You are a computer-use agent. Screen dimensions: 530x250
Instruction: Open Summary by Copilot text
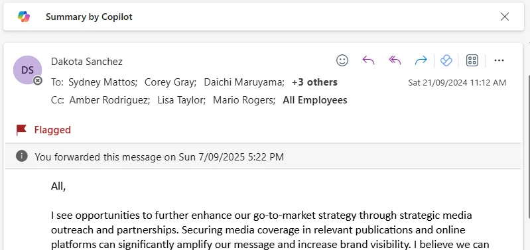tap(89, 17)
